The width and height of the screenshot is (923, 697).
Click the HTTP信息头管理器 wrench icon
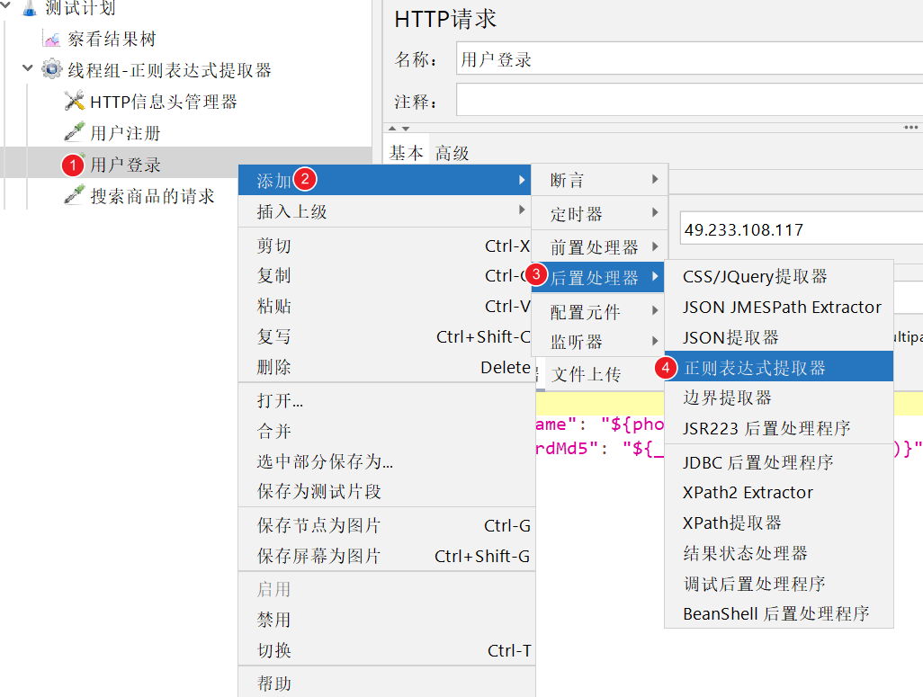(74, 102)
